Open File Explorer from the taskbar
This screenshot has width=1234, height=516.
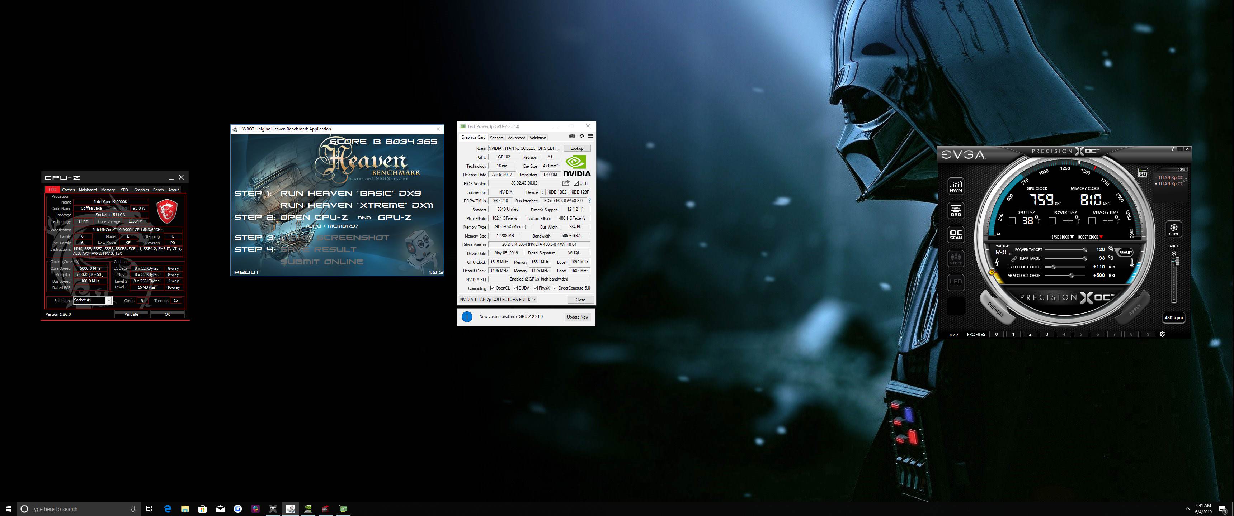pyautogui.click(x=185, y=509)
